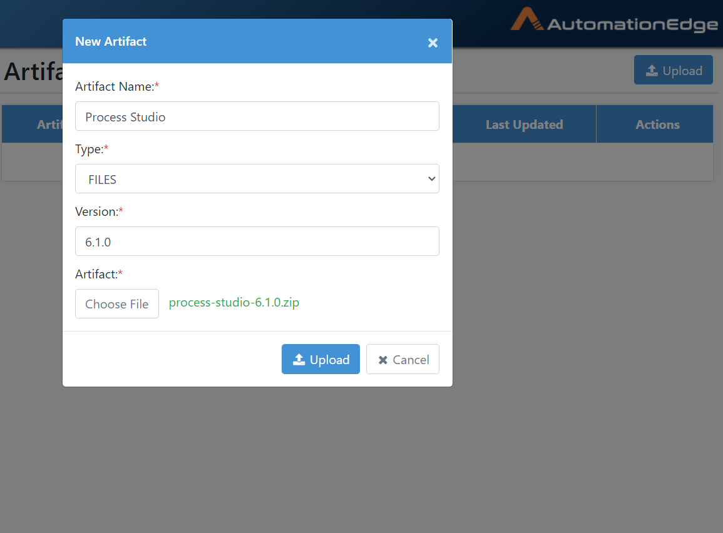Open the Type dropdown showing FILES

click(x=257, y=179)
